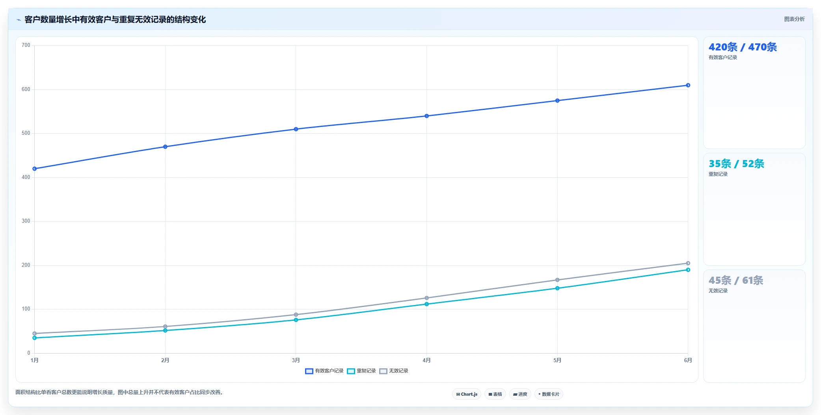Click the 图表分析 label in the header

[794, 19]
